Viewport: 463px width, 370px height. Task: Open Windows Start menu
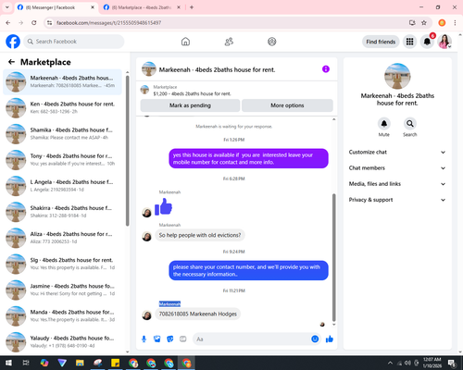pos(8,363)
